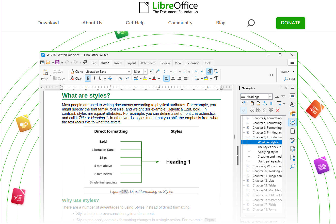Open the Paste options dropdown arrow
Screen dimensions: 336x224
click(x=51, y=75)
